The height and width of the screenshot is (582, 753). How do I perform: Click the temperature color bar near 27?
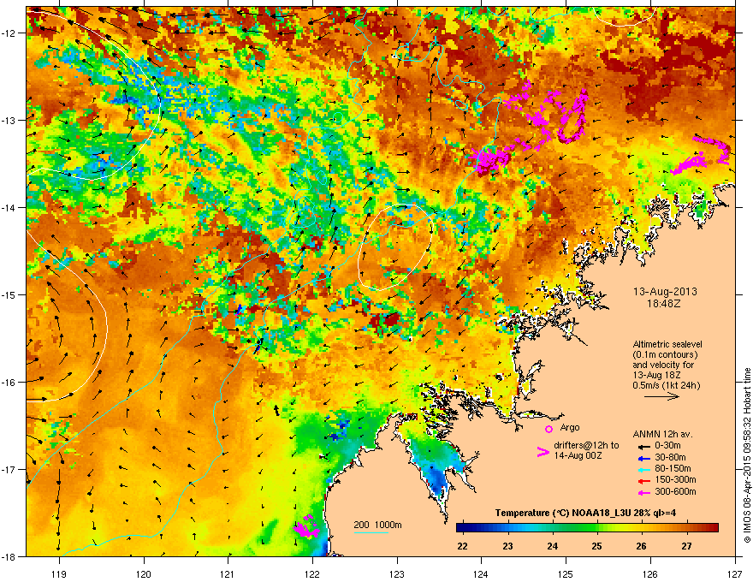click(687, 528)
